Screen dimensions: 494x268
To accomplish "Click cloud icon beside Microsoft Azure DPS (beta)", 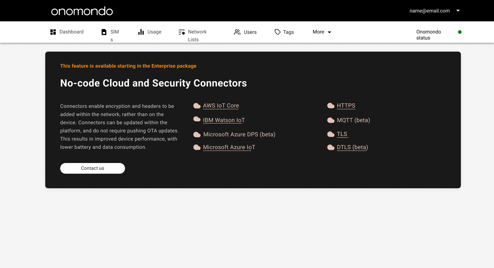I will (x=197, y=135).
